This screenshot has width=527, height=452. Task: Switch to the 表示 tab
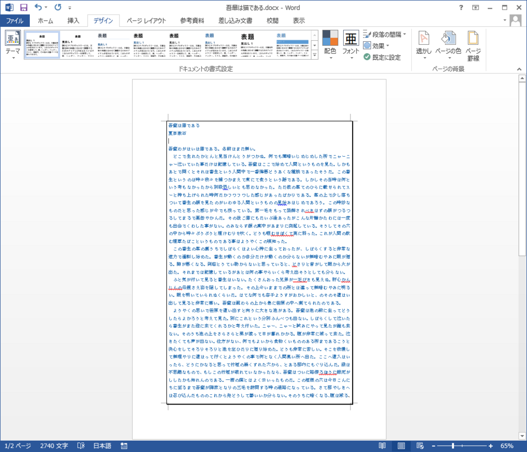click(x=299, y=21)
